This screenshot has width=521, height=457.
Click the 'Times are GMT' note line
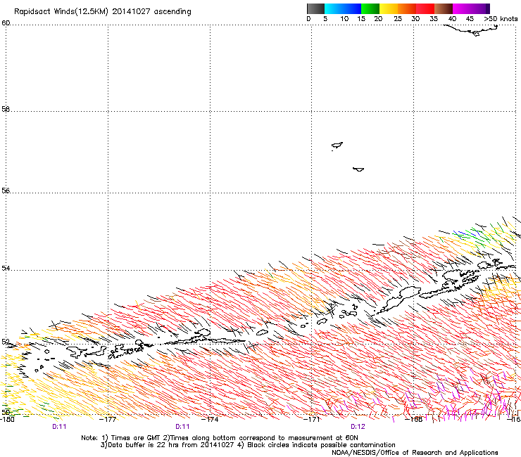tap(220, 438)
